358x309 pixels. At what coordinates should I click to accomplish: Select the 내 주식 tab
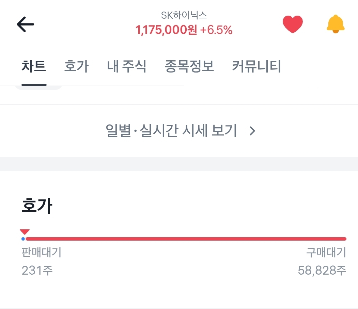(127, 66)
